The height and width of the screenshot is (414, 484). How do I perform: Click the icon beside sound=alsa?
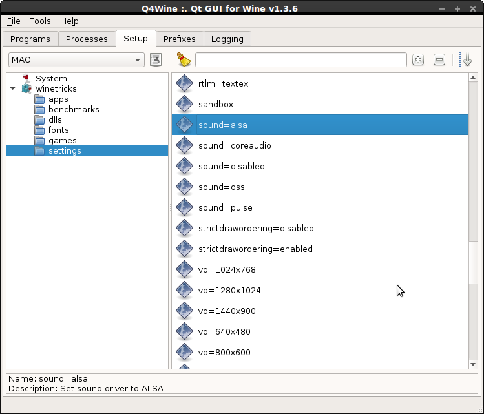pos(185,125)
